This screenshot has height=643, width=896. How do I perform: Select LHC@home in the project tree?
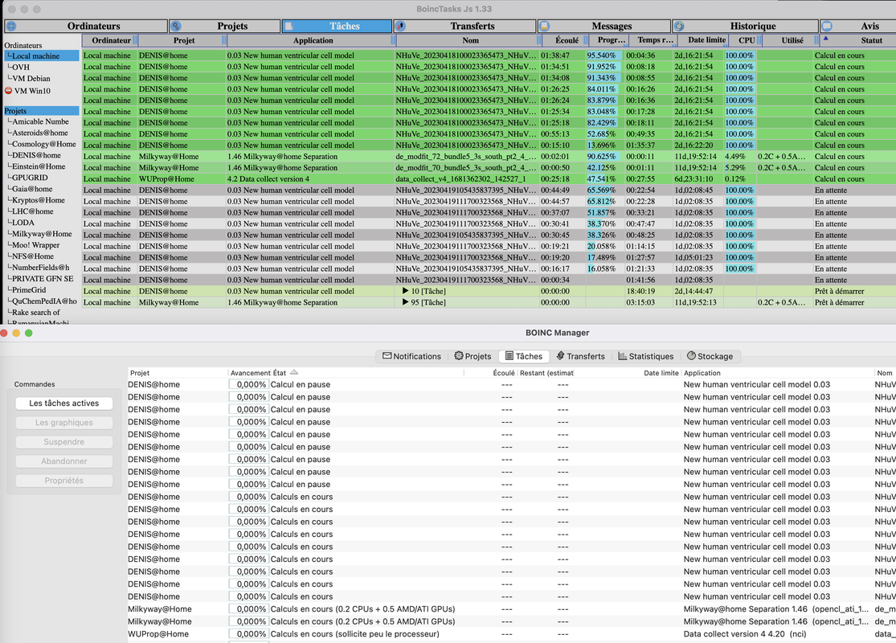33,211
